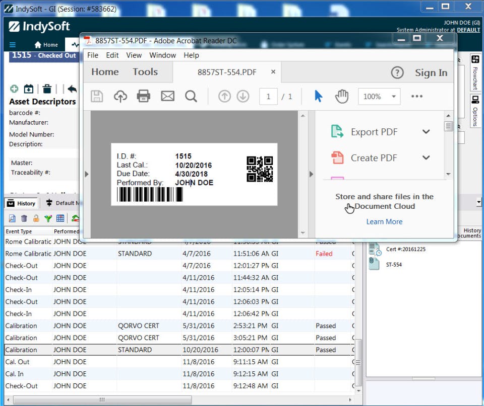Open the calendar event icon near Asset Descriptors
The height and width of the screenshot is (406, 484).
coord(29,89)
